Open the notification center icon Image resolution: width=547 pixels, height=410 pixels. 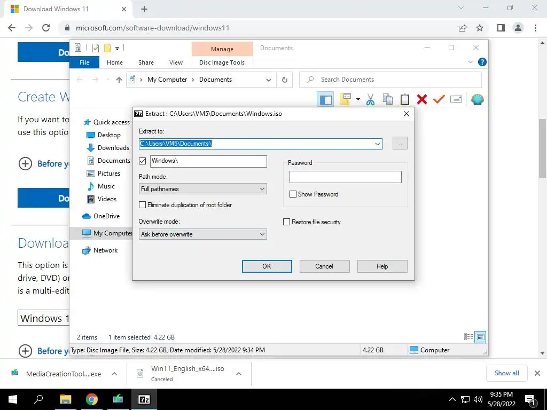[x=530, y=400]
